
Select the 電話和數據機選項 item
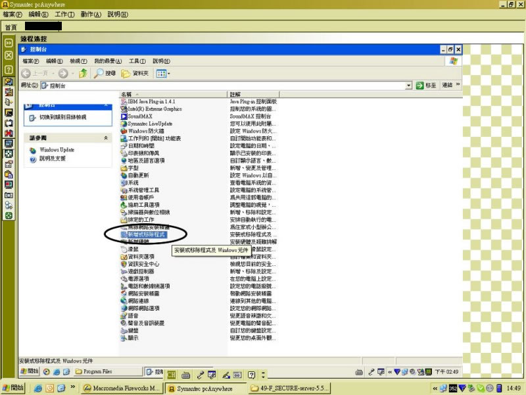[145, 286]
